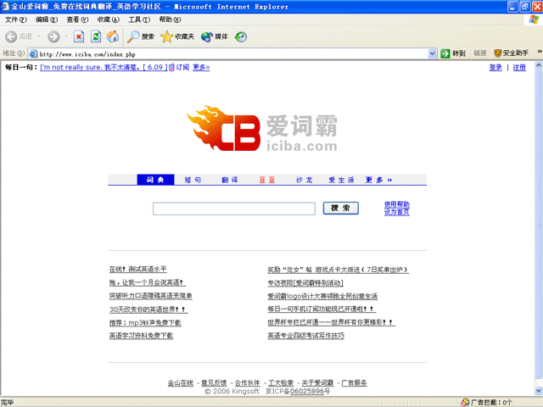The width and height of the screenshot is (543, 407).
Task: Open Forward button history dropdown arrow
Action: [x=66, y=36]
